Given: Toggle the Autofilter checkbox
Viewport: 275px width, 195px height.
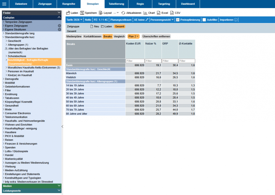Looking at the screenshot, I should 204,20.
